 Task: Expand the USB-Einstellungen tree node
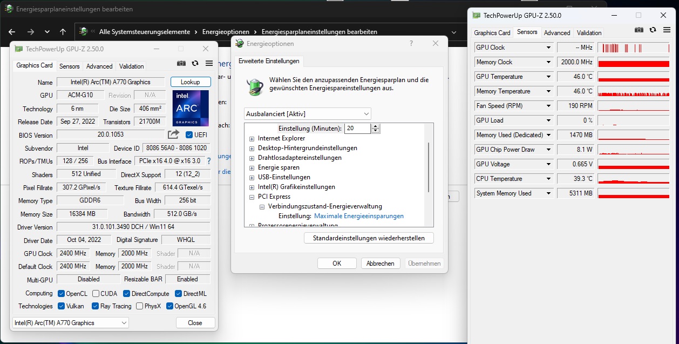tap(252, 177)
